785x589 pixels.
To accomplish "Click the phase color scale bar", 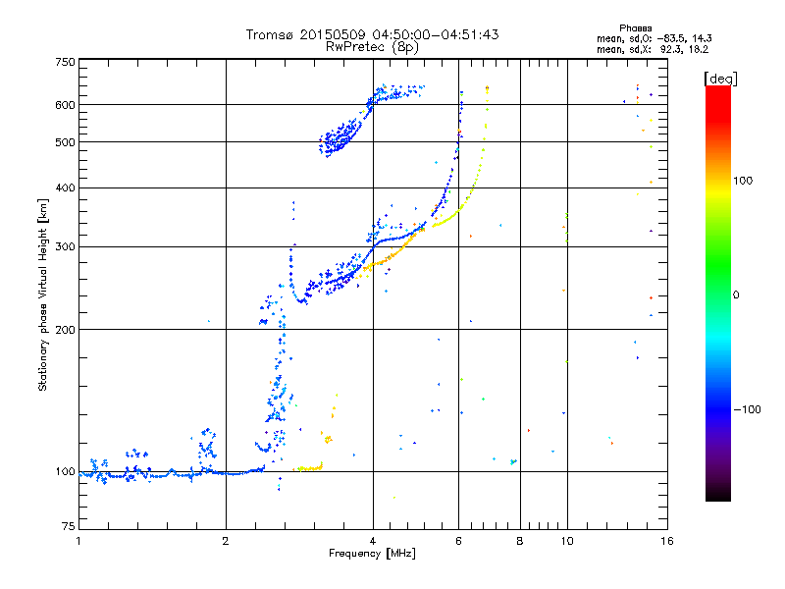I will 718,294.
